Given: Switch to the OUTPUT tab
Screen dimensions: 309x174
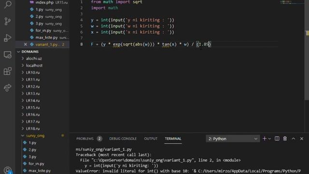Looking at the screenshot, I should [151, 139].
